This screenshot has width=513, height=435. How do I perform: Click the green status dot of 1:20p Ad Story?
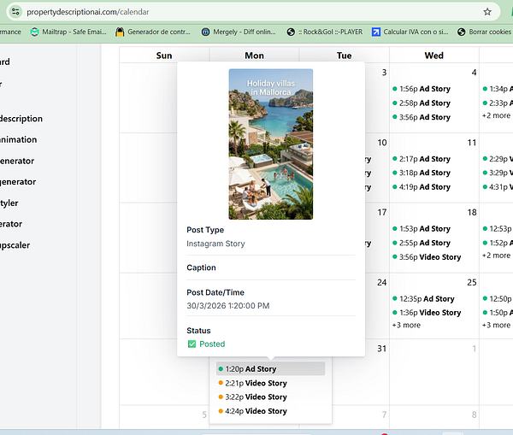pyautogui.click(x=221, y=369)
